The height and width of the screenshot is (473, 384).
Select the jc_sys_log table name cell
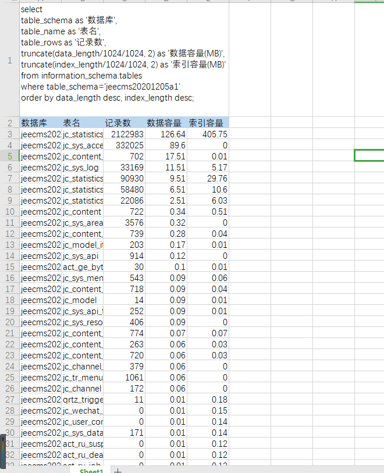pos(83,167)
